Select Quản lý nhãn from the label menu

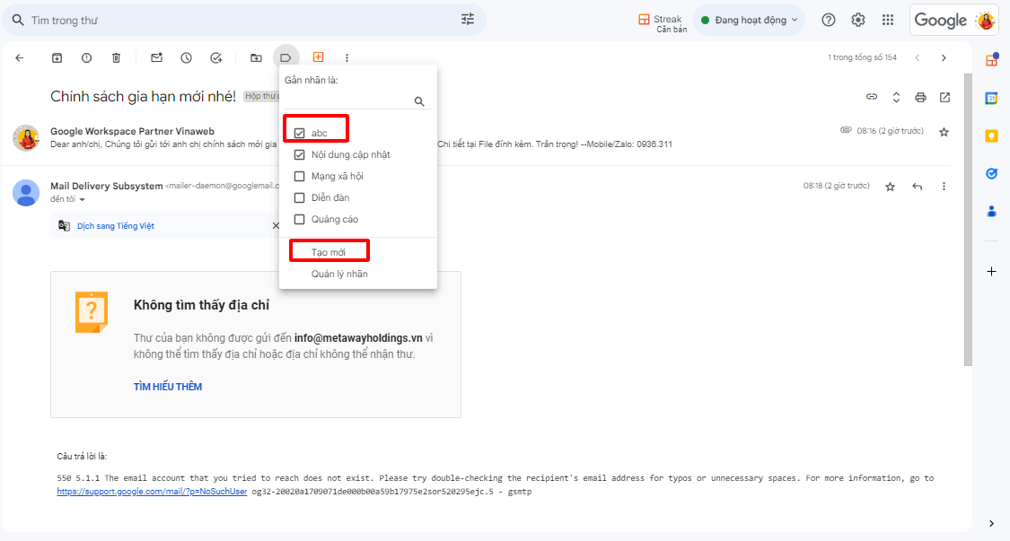339,274
